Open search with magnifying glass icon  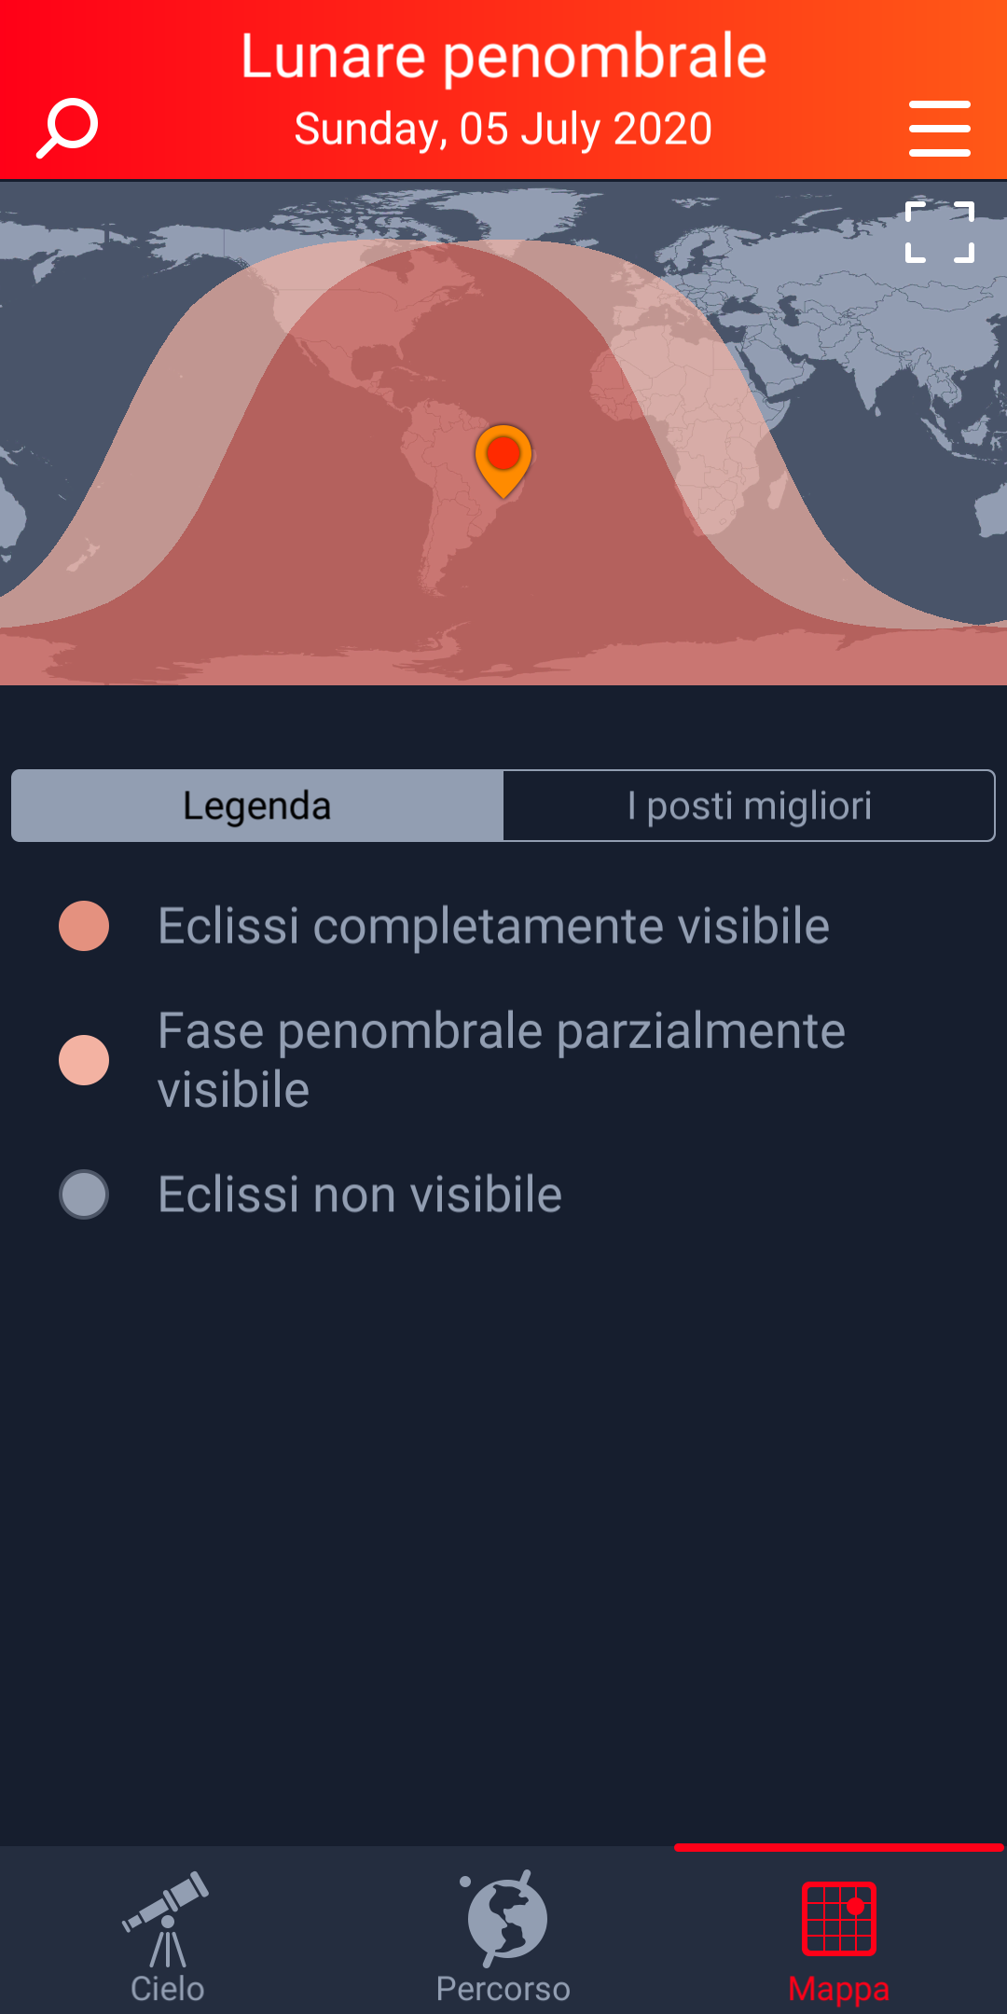(67, 129)
